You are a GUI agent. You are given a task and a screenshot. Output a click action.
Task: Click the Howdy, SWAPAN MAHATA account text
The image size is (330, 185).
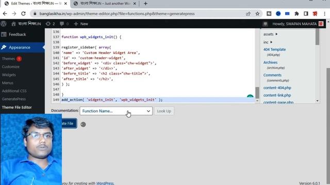294,24
